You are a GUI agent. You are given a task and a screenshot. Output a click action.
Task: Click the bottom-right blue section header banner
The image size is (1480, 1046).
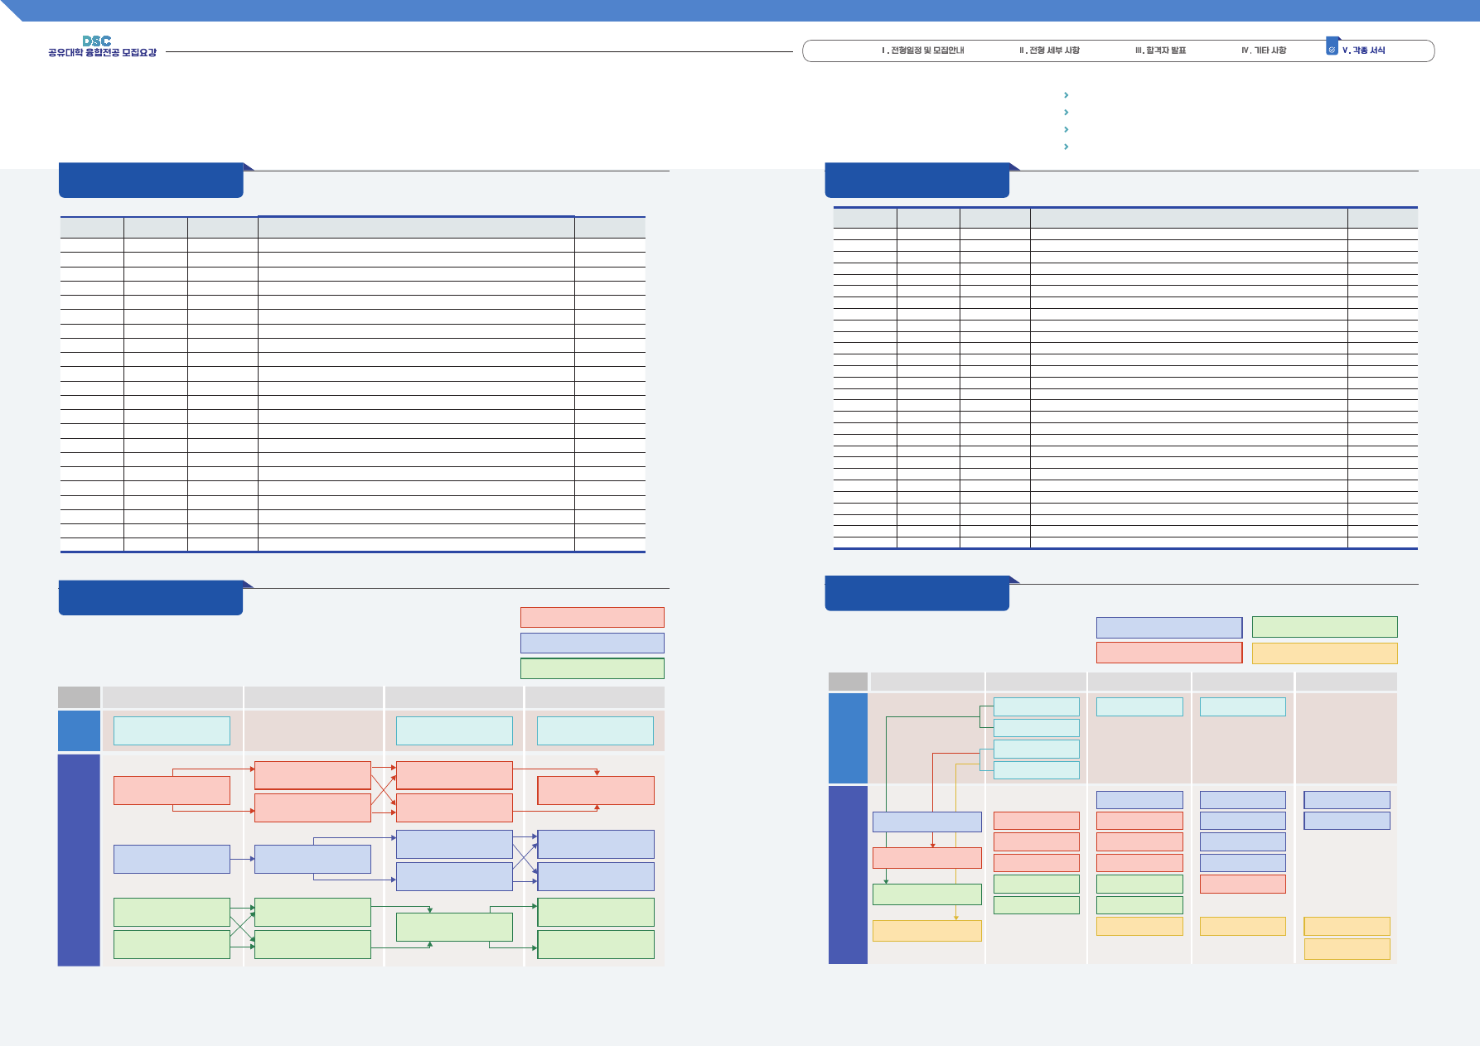(x=917, y=594)
